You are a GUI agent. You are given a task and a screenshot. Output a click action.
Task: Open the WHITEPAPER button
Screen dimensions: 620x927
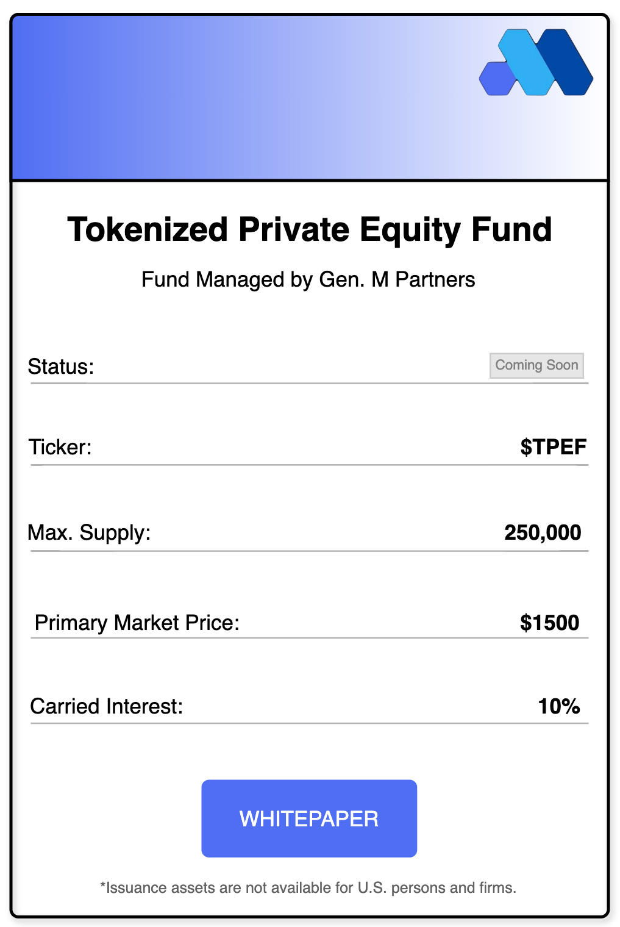[x=309, y=818]
